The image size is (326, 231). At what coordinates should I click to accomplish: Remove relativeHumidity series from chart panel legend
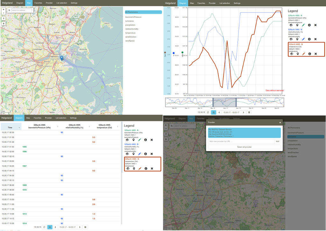315,39
